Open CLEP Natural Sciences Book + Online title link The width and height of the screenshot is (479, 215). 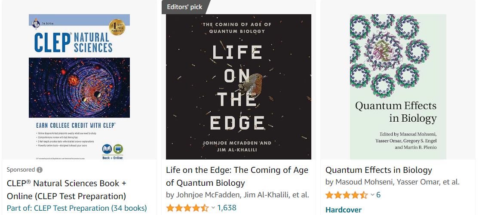pos(67,190)
